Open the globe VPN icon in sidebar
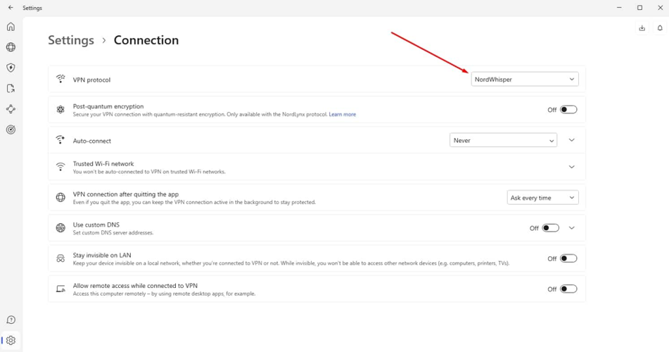 (11, 47)
